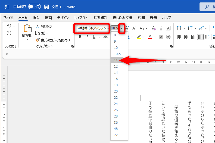Click the Clear All Formatting icon
The height and width of the screenshot is (143, 215).
pos(154,28)
